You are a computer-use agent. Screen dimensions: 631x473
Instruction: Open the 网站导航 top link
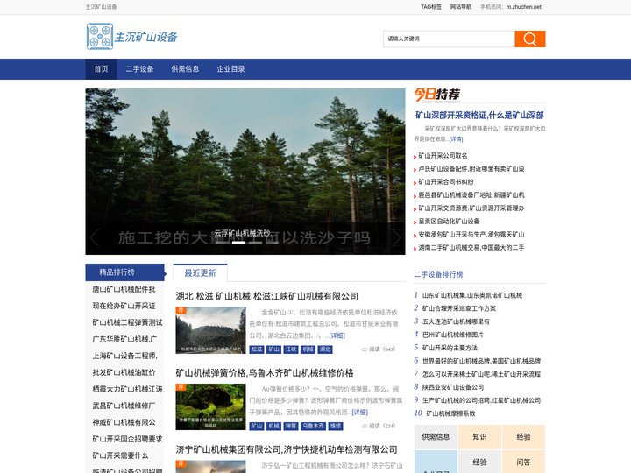[460, 7]
